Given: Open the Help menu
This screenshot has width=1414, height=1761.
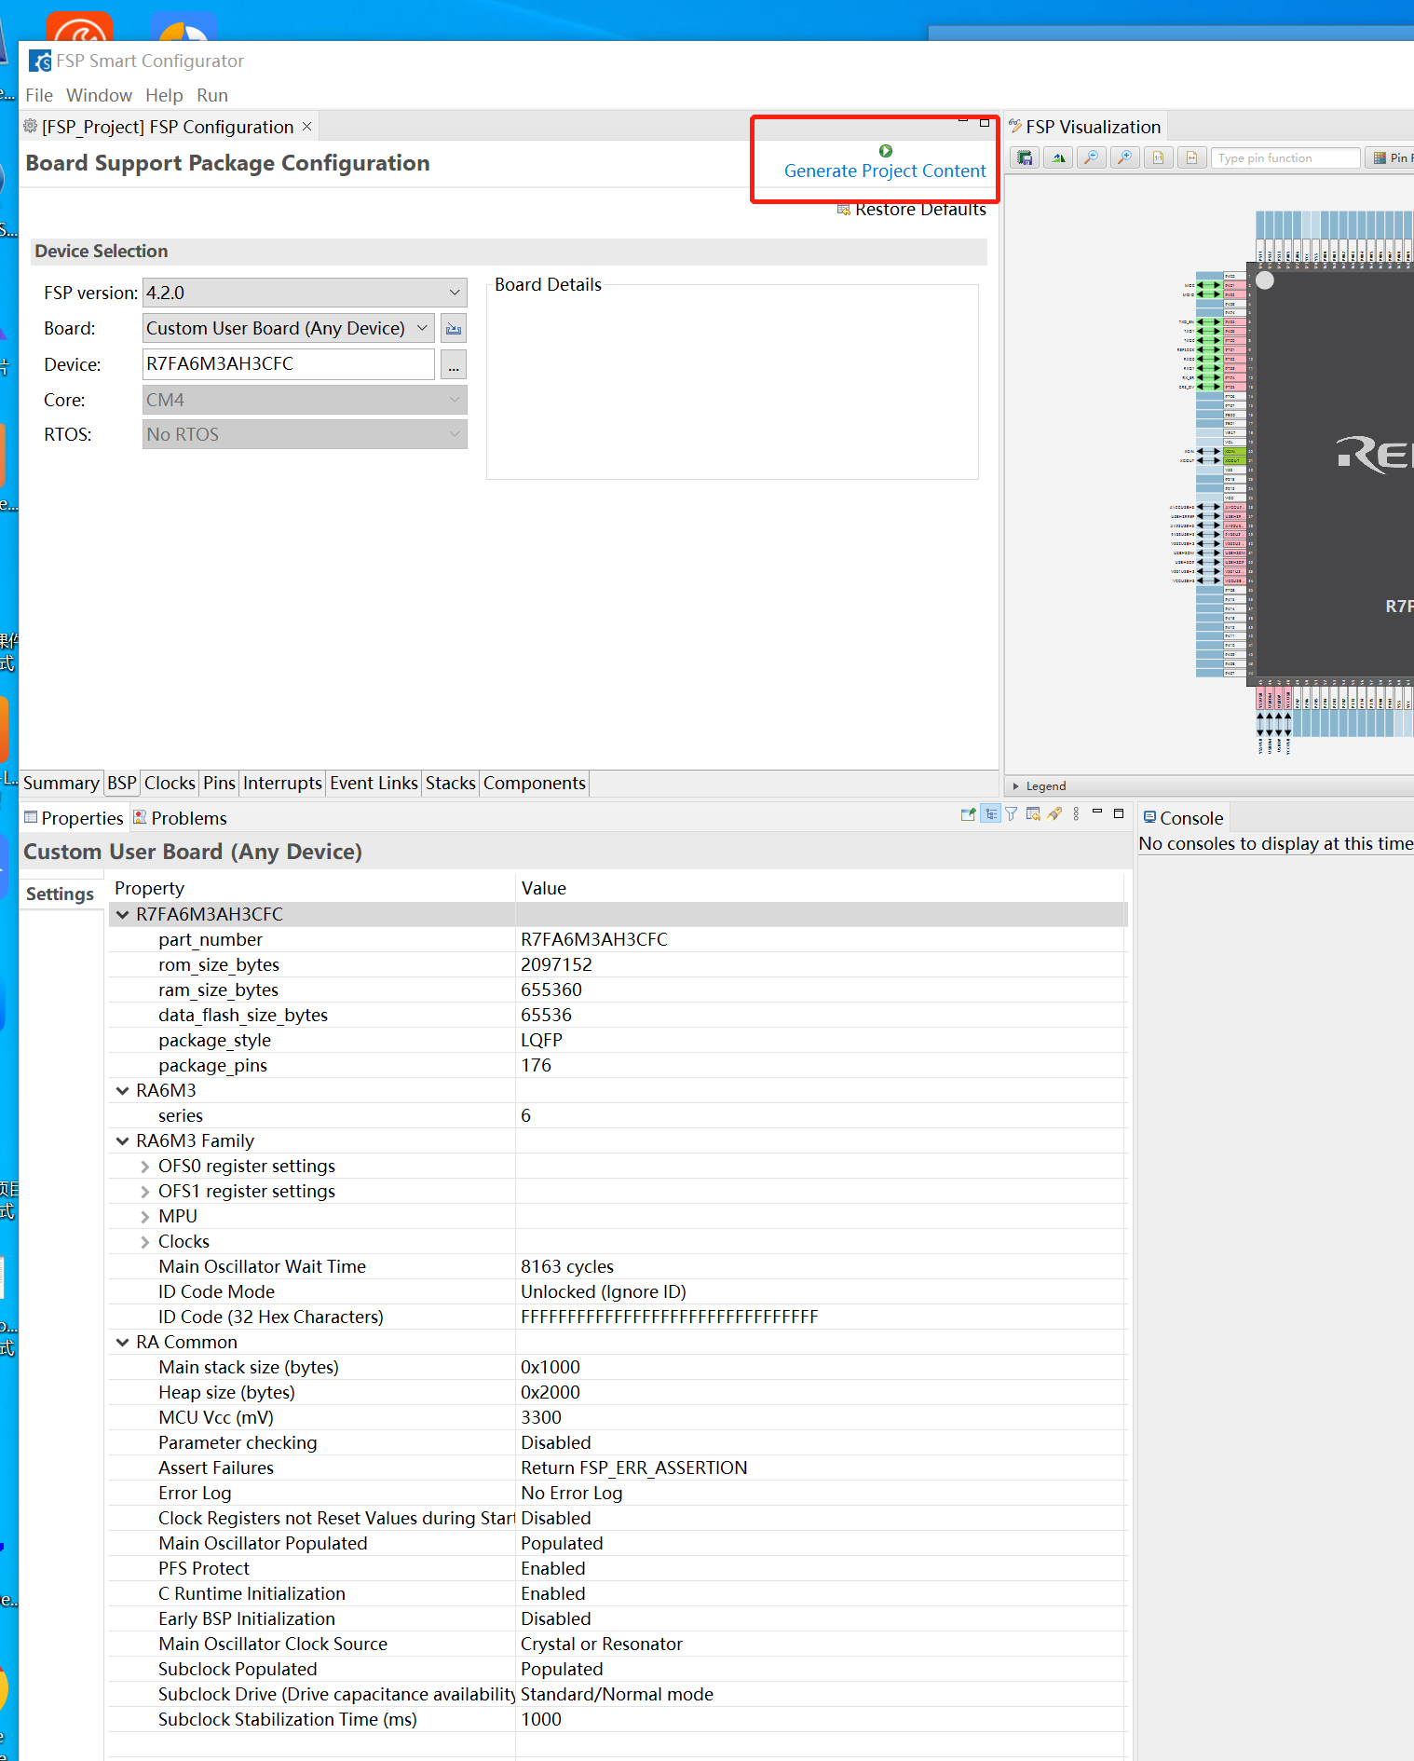Looking at the screenshot, I should click(x=164, y=95).
